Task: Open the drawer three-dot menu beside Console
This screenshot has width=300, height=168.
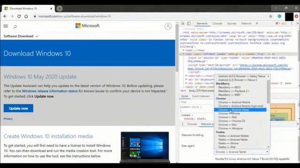Action: pos(183,124)
